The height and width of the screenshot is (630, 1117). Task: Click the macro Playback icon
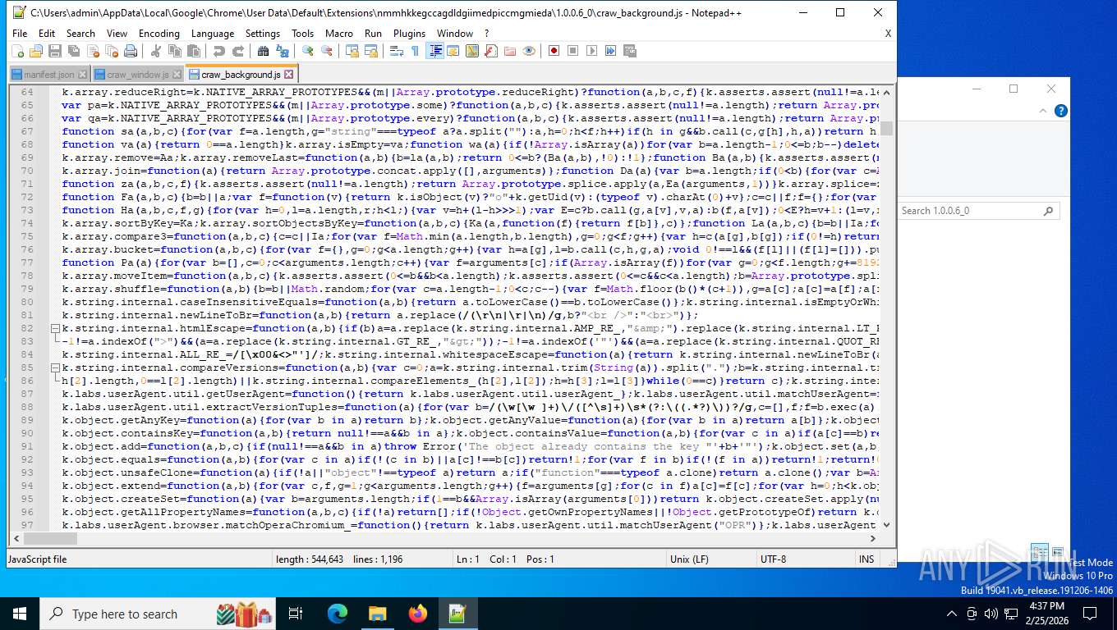592,51
